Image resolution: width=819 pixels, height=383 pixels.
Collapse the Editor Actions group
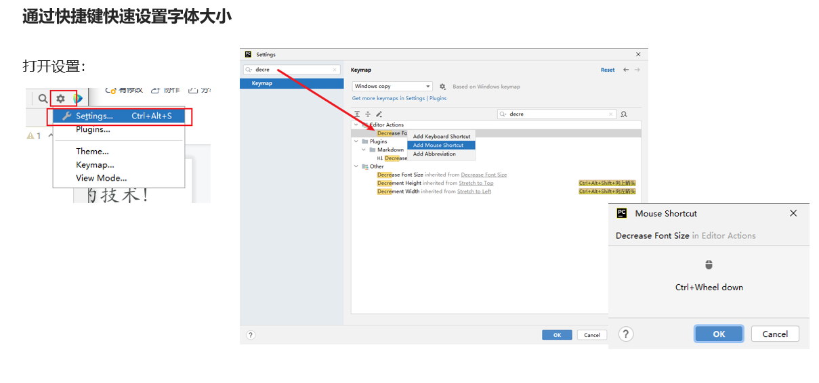coord(356,125)
